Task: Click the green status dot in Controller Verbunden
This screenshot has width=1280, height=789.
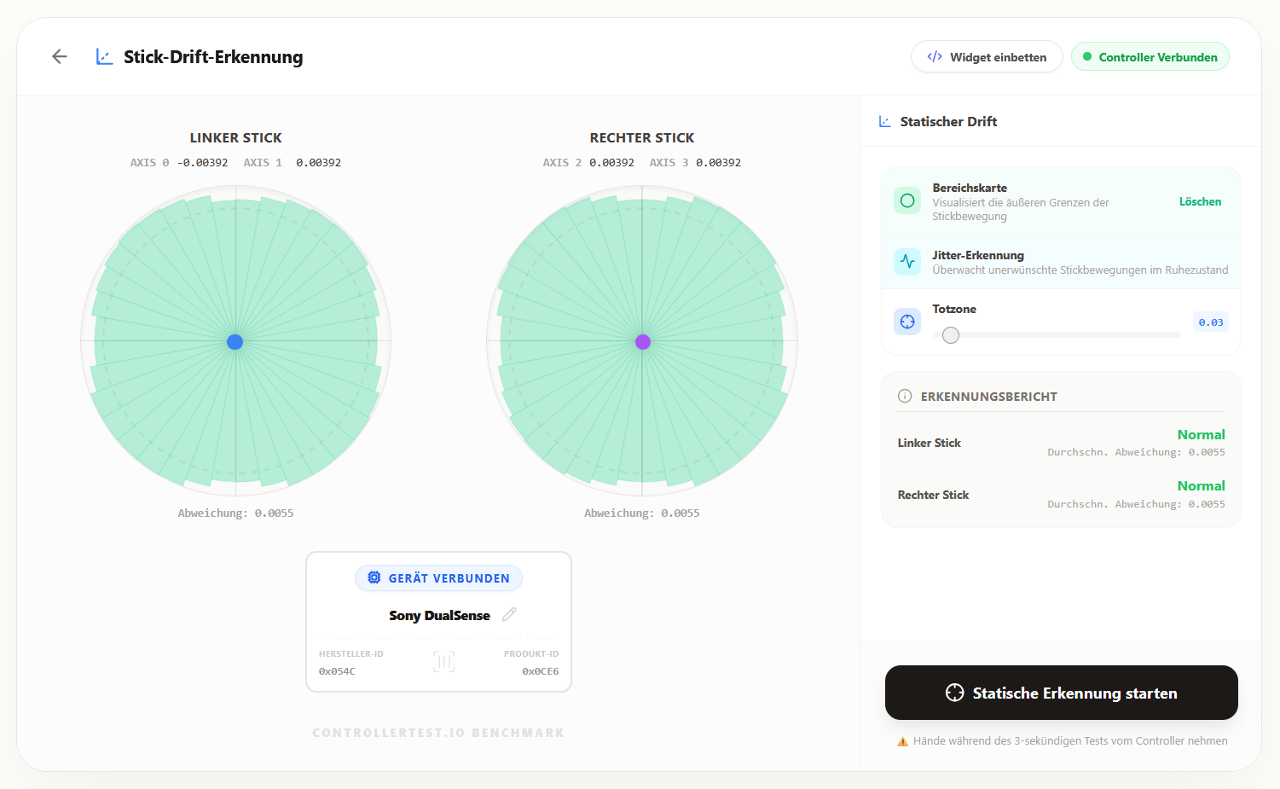Action: [x=1087, y=57]
